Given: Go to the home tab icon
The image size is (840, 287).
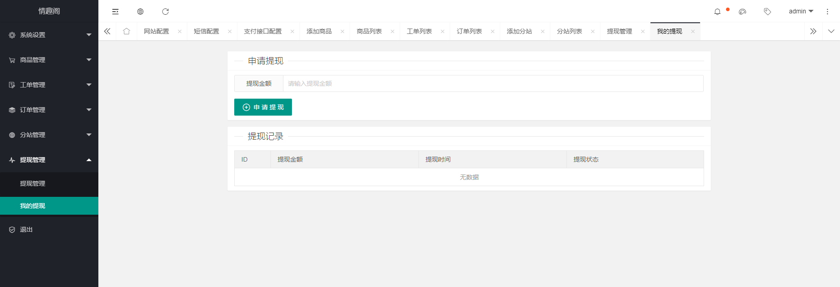Looking at the screenshot, I should tap(127, 31).
